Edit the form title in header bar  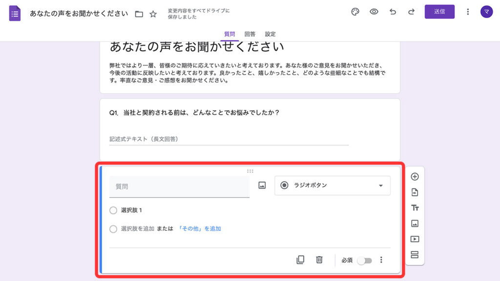pyautogui.click(x=79, y=14)
